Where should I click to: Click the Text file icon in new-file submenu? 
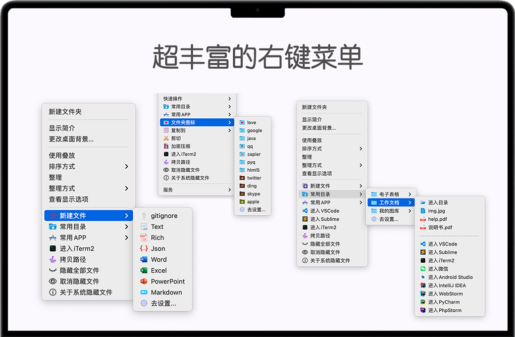click(144, 227)
